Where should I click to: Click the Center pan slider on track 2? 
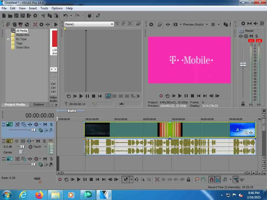pos(21,152)
